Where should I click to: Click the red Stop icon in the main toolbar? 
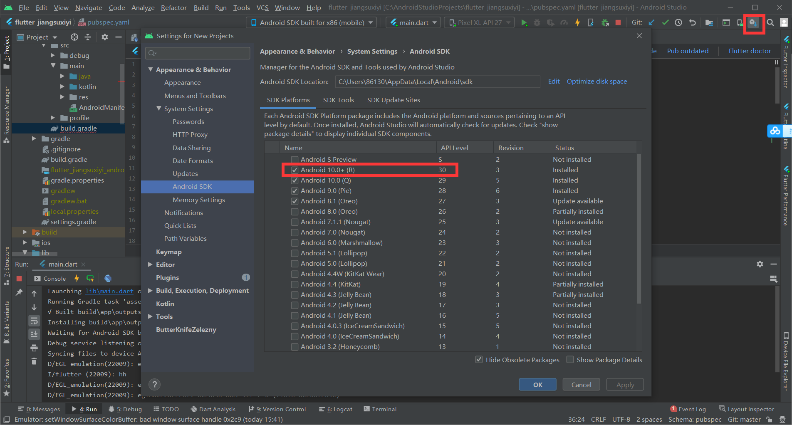click(618, 22)
